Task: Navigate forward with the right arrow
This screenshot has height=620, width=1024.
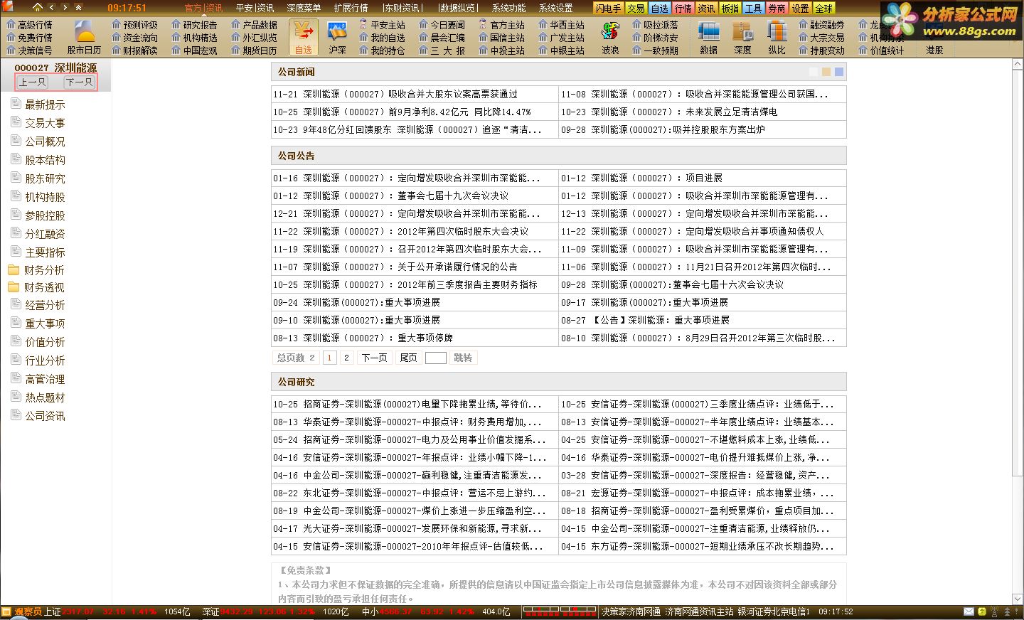Action: [65, 7]
